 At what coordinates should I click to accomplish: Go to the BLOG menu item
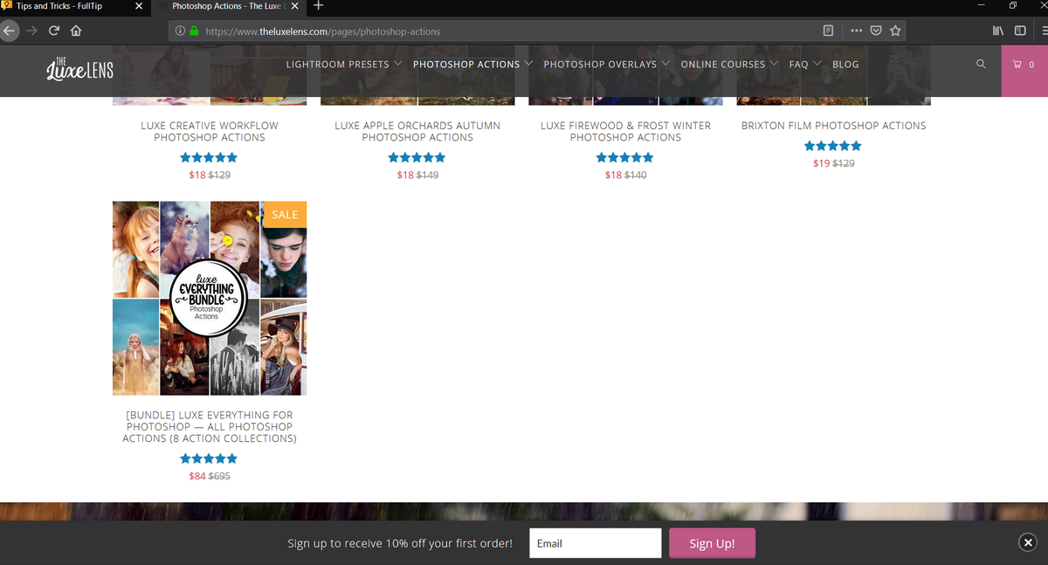pyautogui.click(x=845, y=65)
